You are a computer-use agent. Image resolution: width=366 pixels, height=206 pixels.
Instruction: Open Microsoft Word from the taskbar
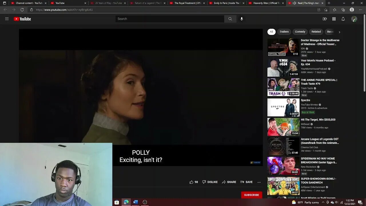(x=136, y=202)
